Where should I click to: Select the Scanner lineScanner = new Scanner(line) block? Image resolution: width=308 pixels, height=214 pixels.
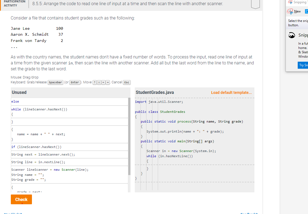click(x=70, y=175)
